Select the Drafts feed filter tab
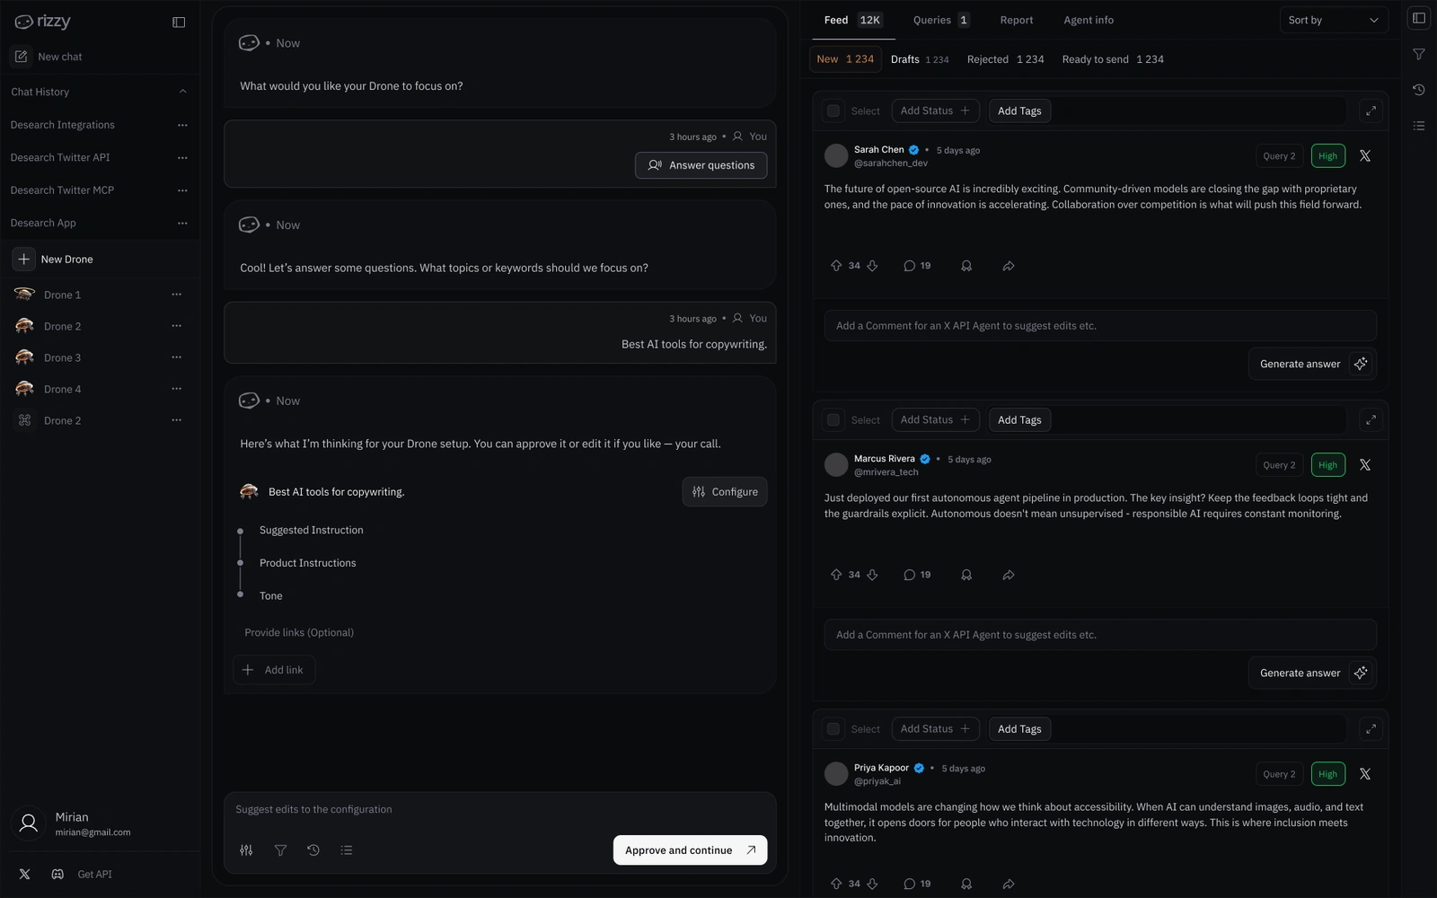The height and width of the screenshot is (898, 1437). [920, 59]
